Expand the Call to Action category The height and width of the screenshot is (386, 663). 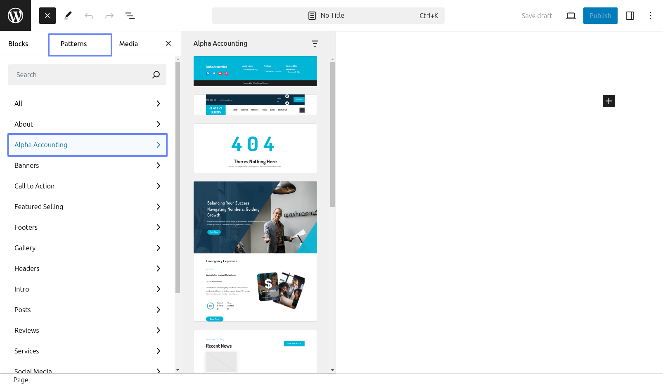tap(87, 186)
